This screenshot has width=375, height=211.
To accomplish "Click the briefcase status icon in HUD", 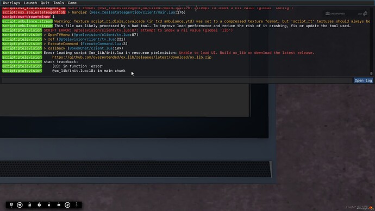I will pyautogui.click(x=59, y=205).
